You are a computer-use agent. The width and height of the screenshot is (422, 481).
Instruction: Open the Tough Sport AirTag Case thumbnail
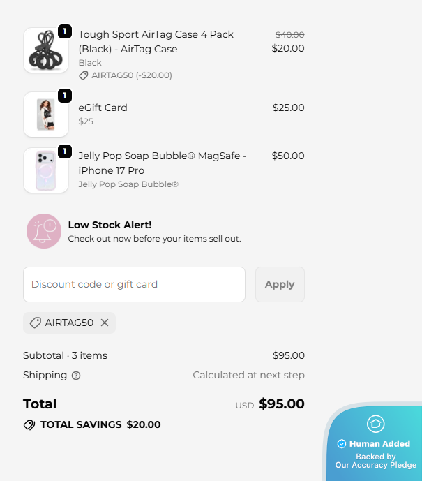pyautogui.click(x=46, y=50)
